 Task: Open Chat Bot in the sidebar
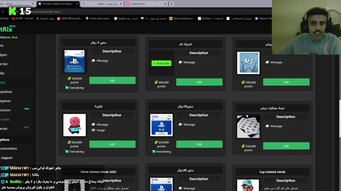4,64
